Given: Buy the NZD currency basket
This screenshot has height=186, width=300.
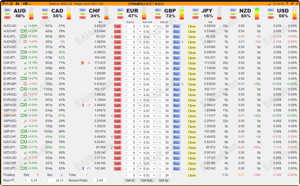Looking at the screenshot, I should 233,10.
